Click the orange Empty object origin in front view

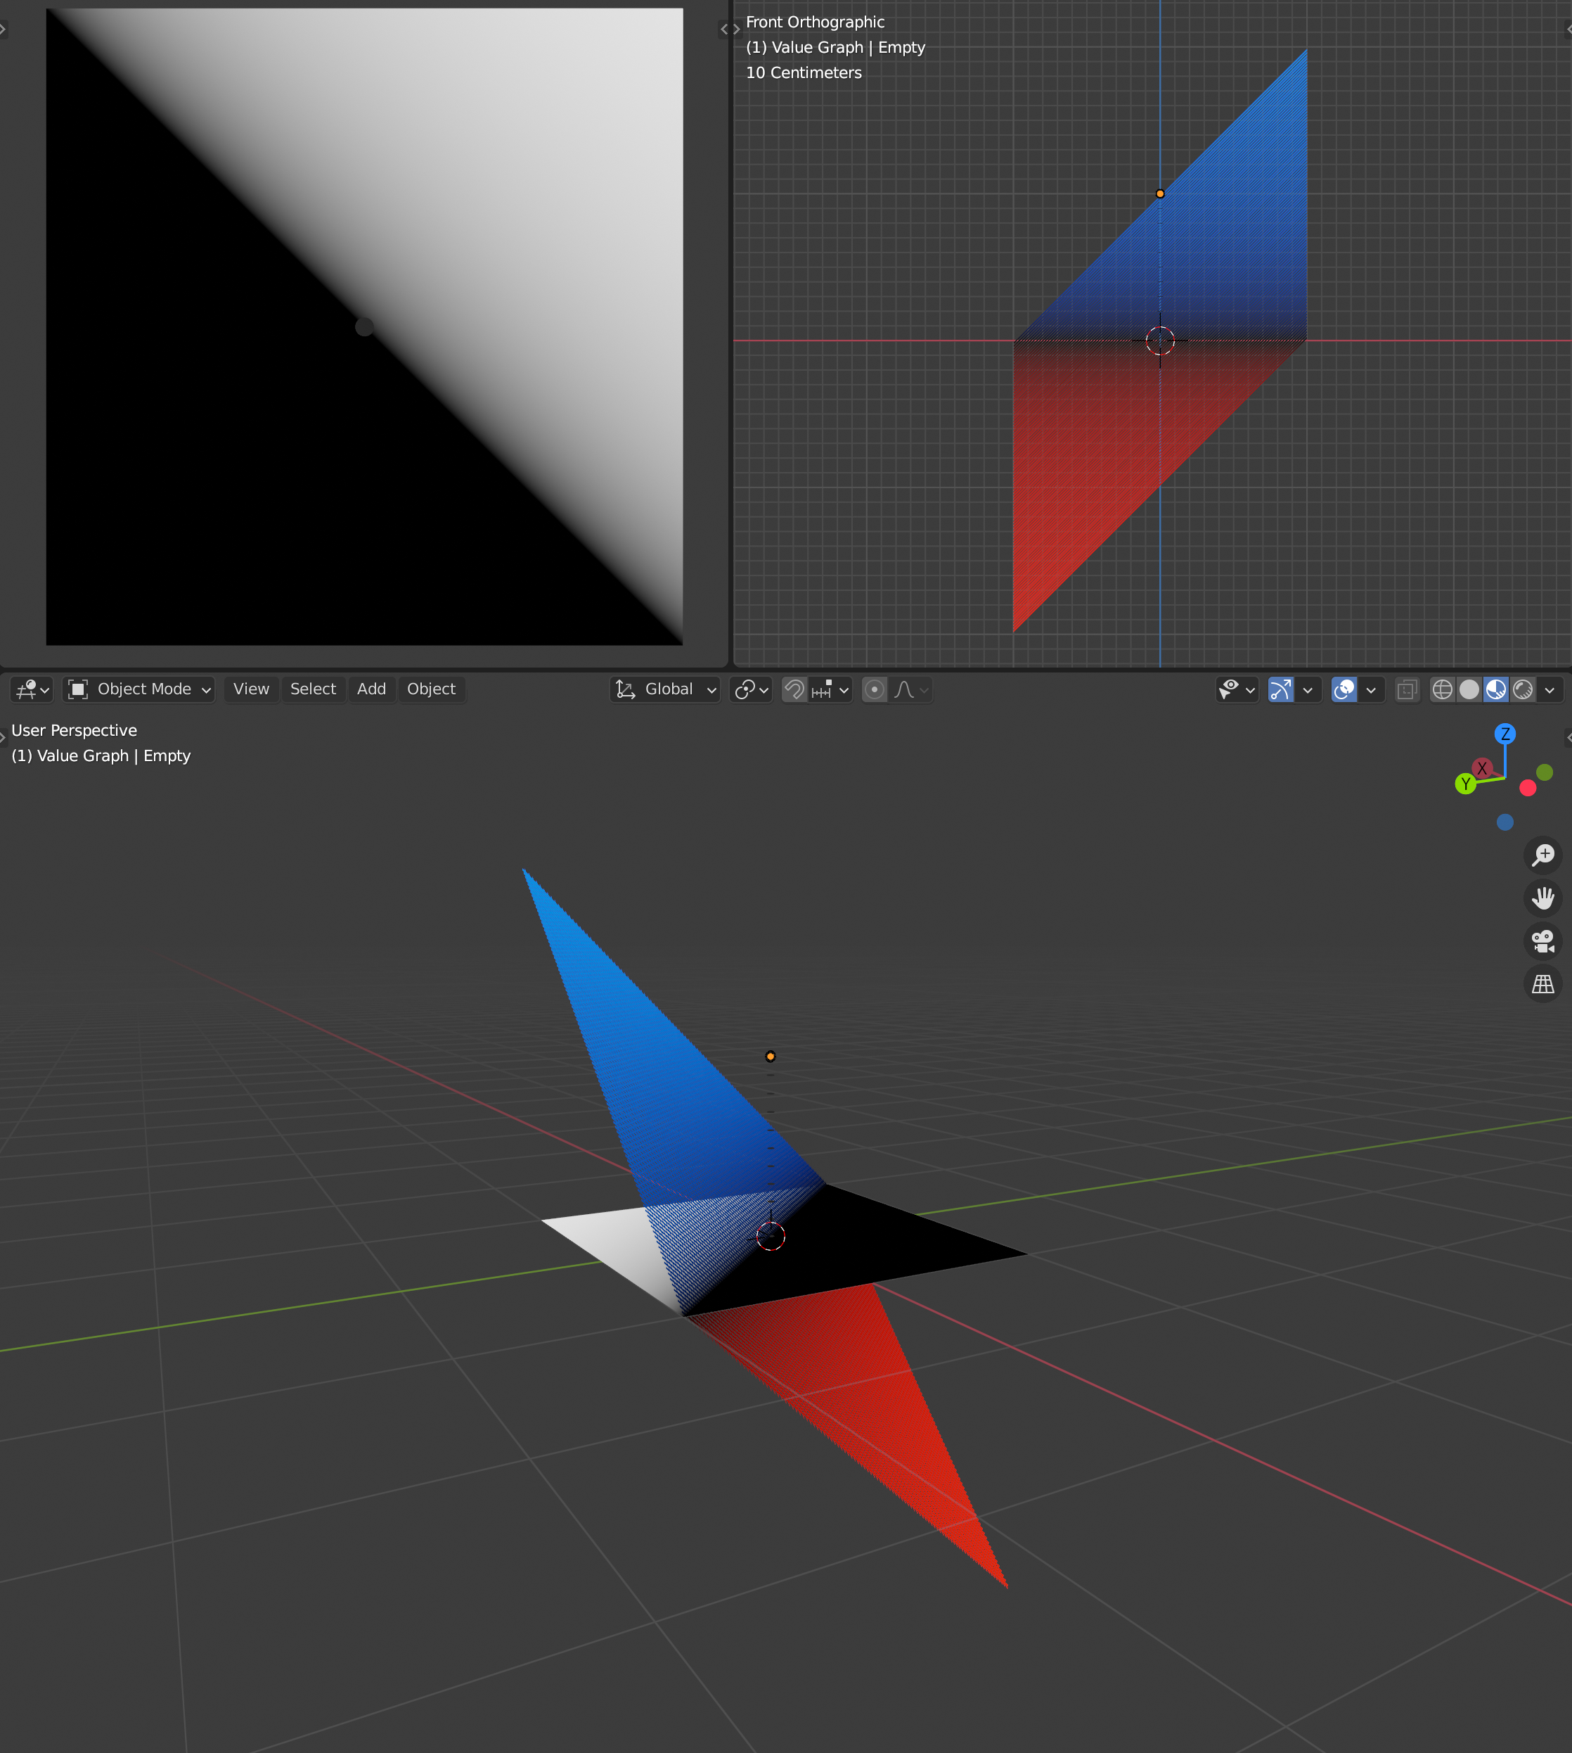[x=1160, y=193]
